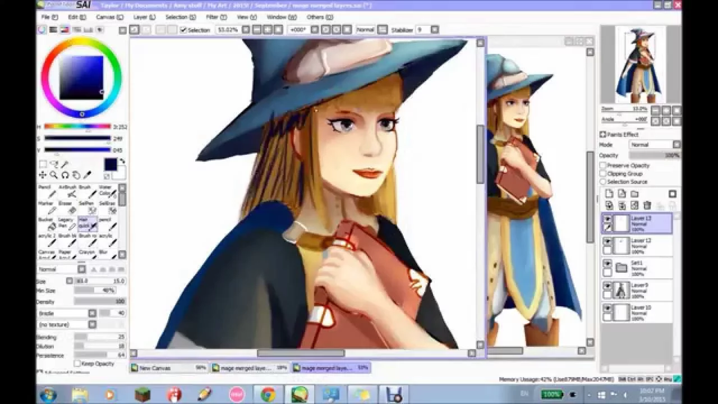Select the Hair quick brush tool
This screenshot has height=404, width=718.
[88, 224]
